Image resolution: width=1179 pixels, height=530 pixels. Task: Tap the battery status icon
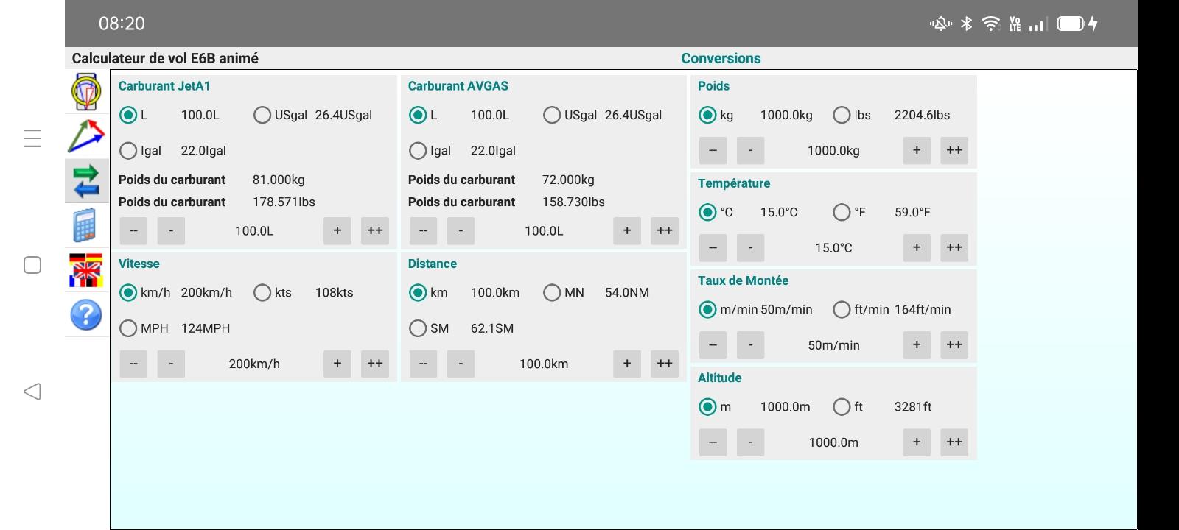1071,24
